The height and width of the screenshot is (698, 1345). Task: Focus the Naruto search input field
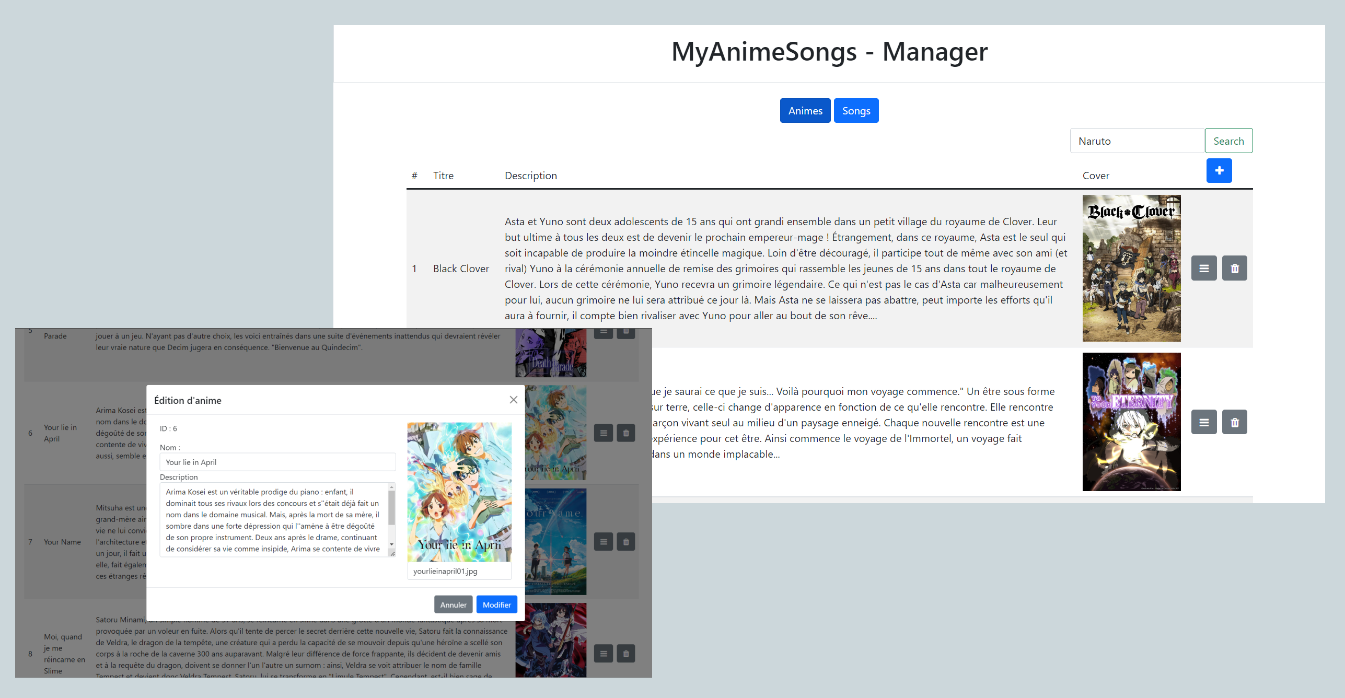tap(1137, 141)
